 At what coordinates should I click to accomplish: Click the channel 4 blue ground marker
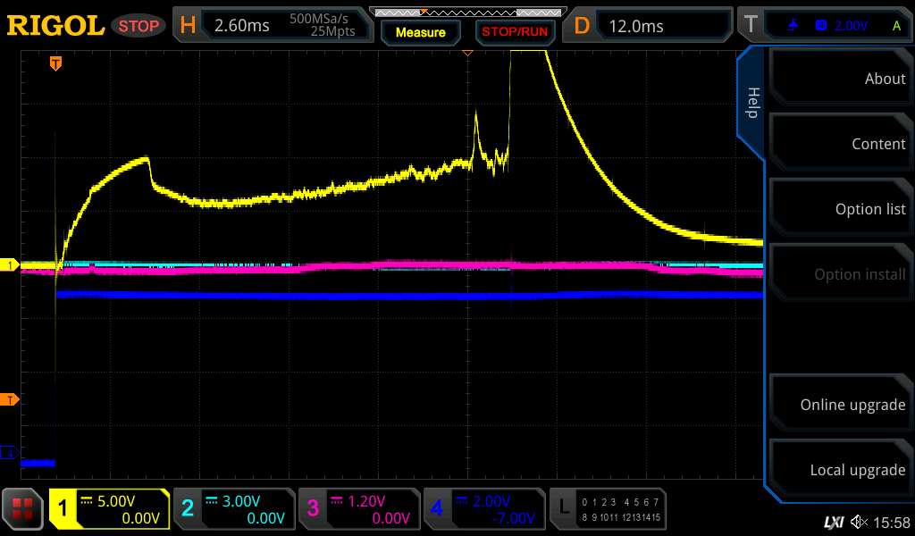click(12, 453)
